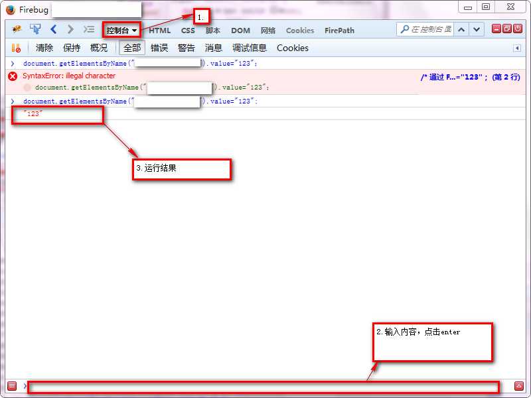Image resolution: width=531 pixels, height=398 pixels.
Task: Expand command editor with the bottom-right red icon
Action: [x=519, y=385]
